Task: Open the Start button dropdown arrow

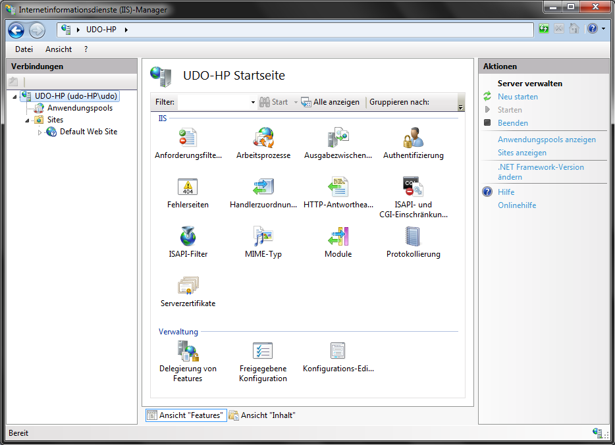Action: click(296, 102)
